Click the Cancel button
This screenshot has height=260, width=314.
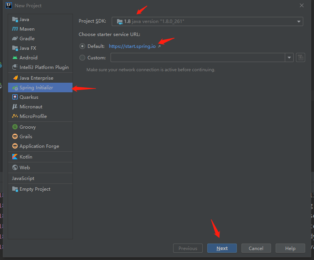256,248
